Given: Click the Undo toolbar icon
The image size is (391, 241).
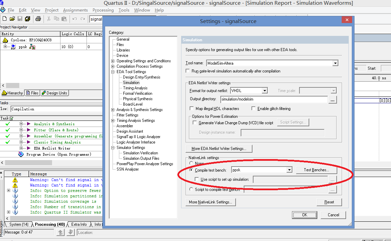Looking at the screenshot, I should (x=75, y=19).
